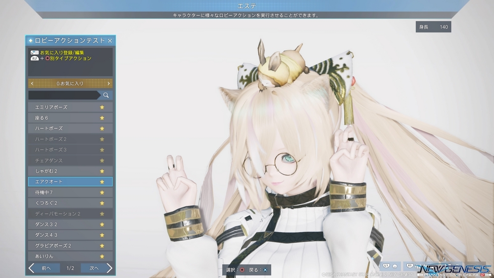Click the 身長 140 height display
This screenshot has width=494, height=278.
coord(433,27)
